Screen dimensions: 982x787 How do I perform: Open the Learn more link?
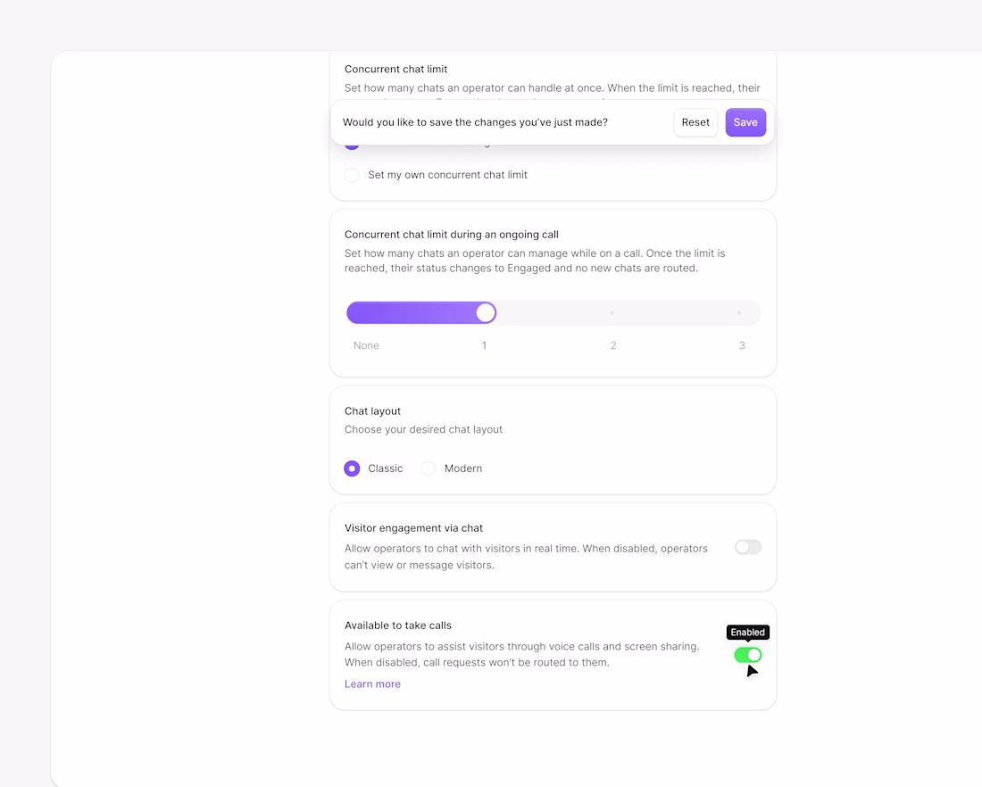(372, 684)
